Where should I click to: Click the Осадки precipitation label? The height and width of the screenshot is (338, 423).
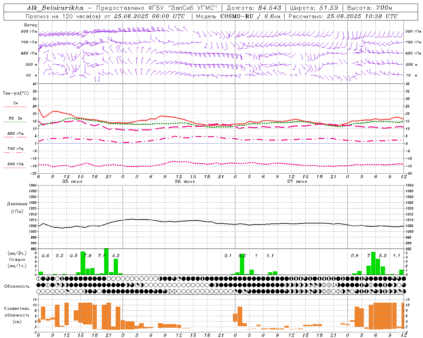[17, 259]
